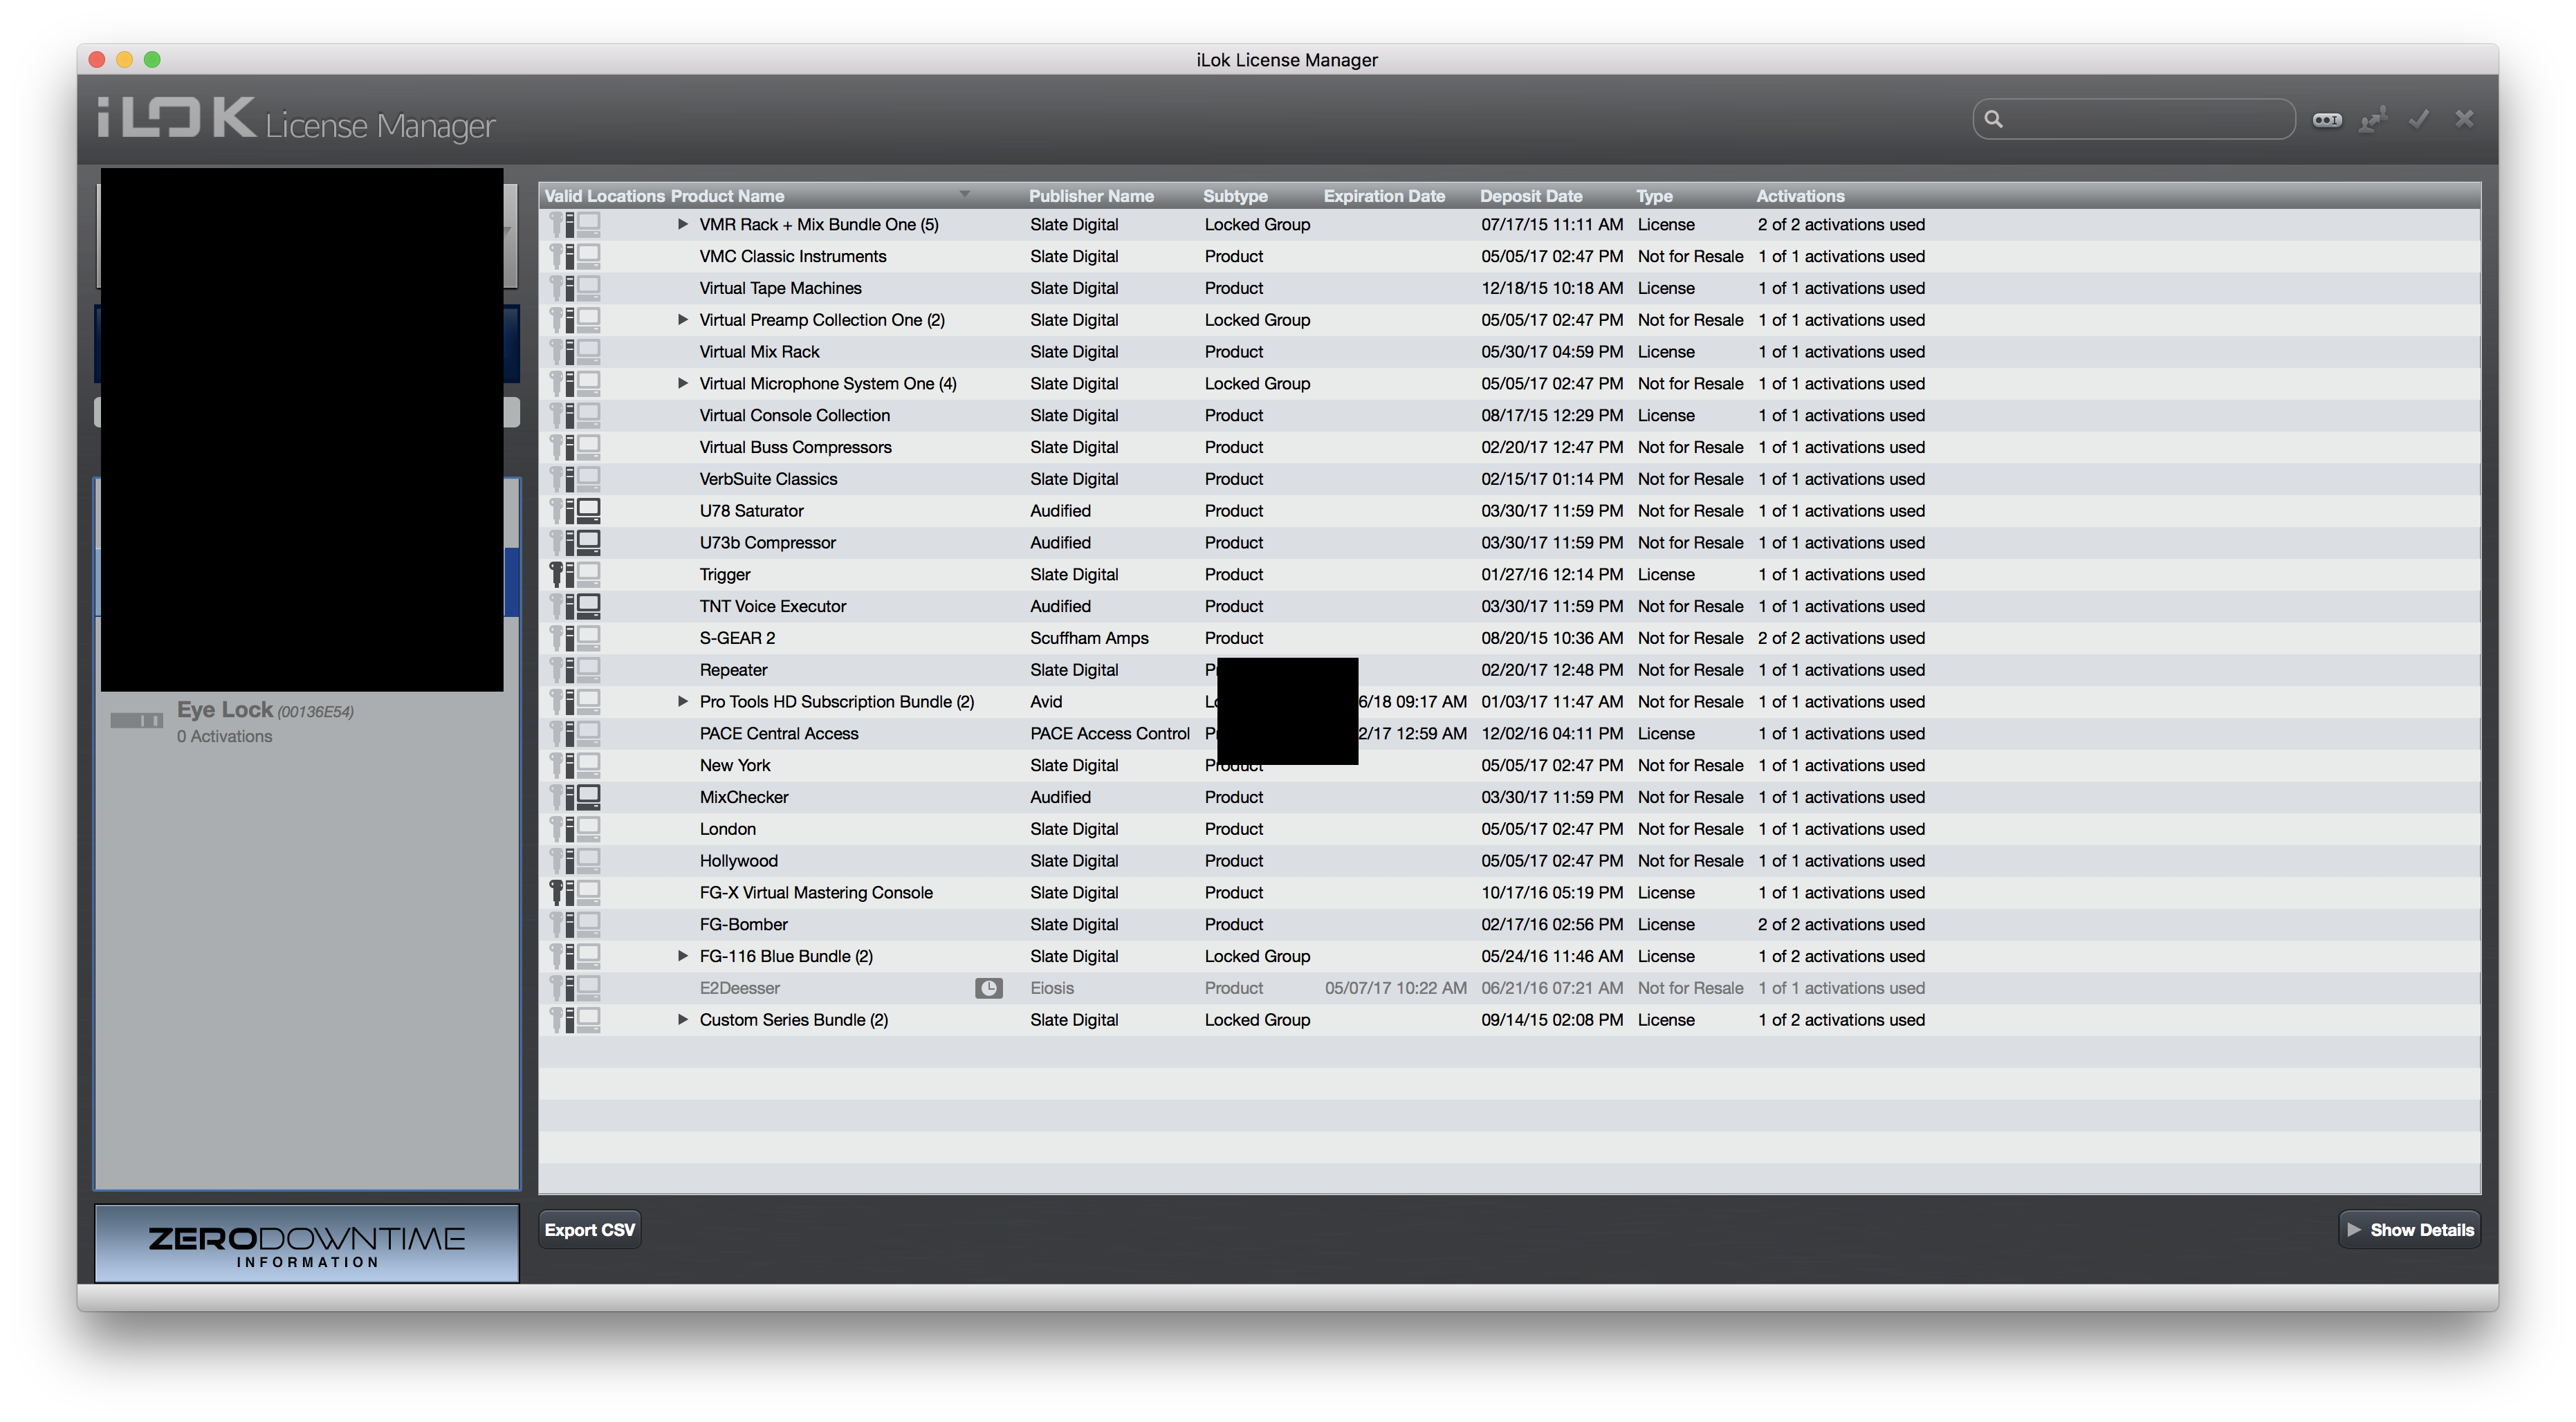Viewport: 2576px width, 1422px height.
Task: Click the Export CSV button
Action: click(590, 1230)
